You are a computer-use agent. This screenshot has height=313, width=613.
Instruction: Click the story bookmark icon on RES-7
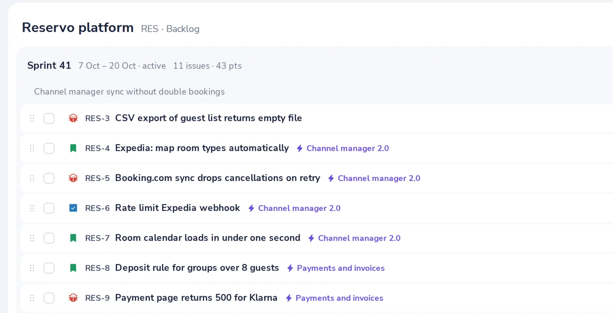coord(73,238)
